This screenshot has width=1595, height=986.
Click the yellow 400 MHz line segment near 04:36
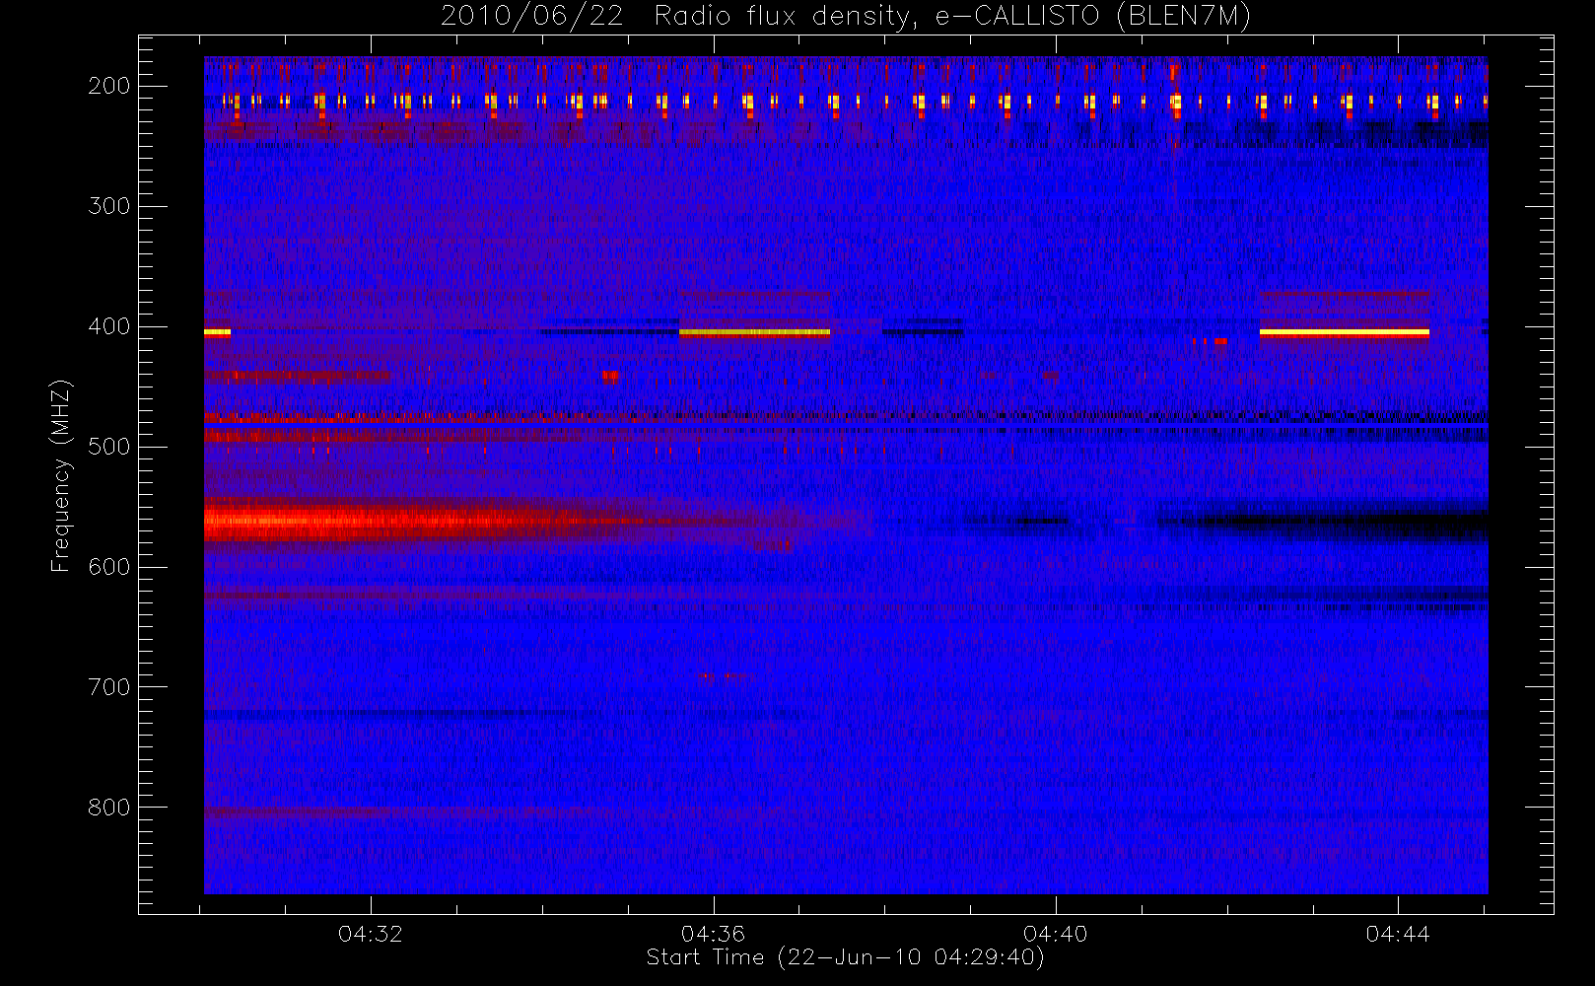pyautogui.click(x=754, y=333)
